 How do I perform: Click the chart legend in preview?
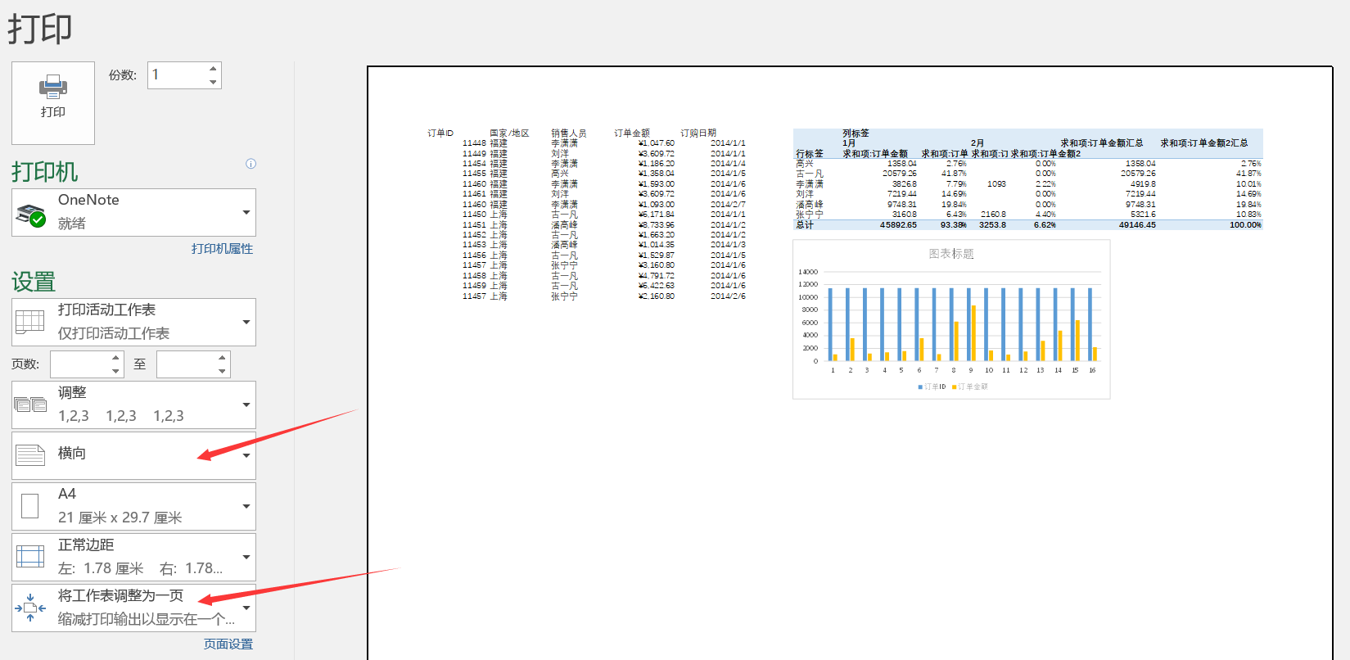(953, 387)
